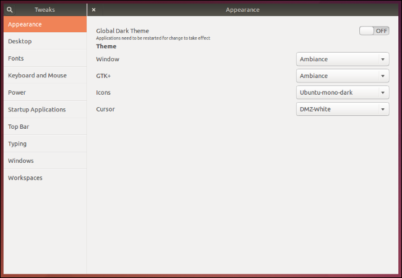402x278 pixels.
Task: Click the Cursor row label
Action: (x=105, y=109)
